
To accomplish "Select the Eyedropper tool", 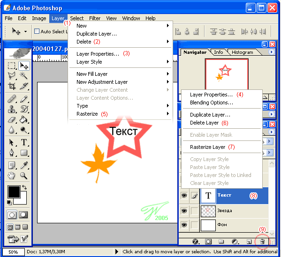I will click(24, 165).
